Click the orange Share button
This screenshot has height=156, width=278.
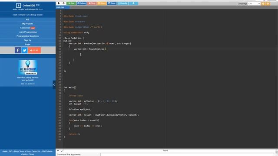click(x=102, y=3)
